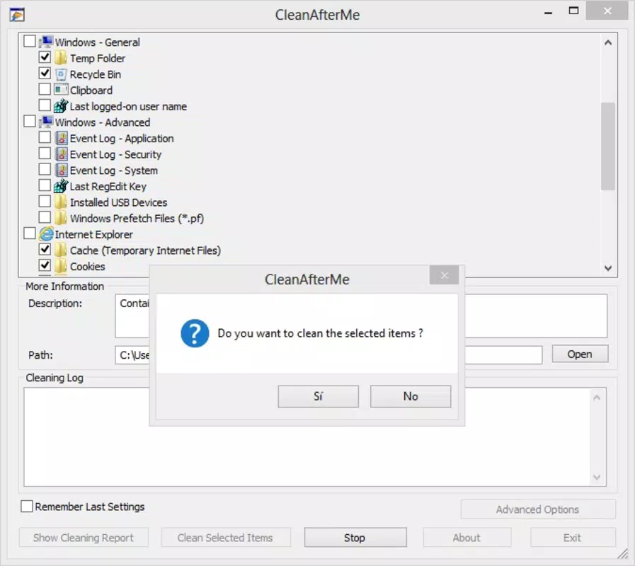Image resolution: width=635 pixels, height=566 pixels.
Task: Click the Last RegEdit Key registry icon
Action: pyautogui.click(x=61, y=186)
